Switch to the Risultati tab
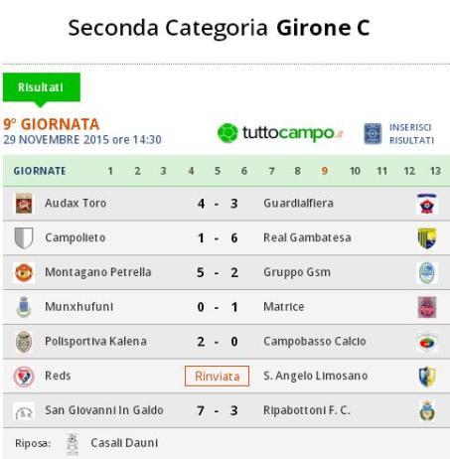450x459 pixels. tap(42, 87)
